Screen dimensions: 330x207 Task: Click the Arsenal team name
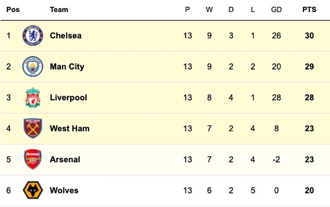click(x=65, y=160)
